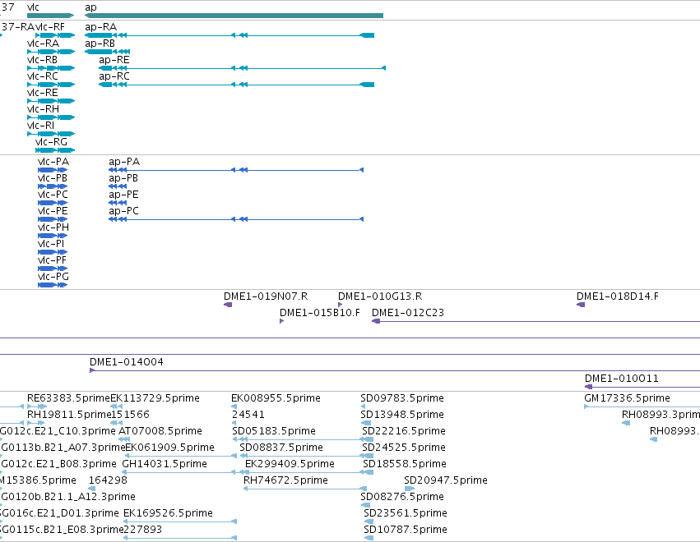The width and height of the screenshot is (700, 542).
Task: Open EST EK061909.5prime
Action: pos(170,448)
